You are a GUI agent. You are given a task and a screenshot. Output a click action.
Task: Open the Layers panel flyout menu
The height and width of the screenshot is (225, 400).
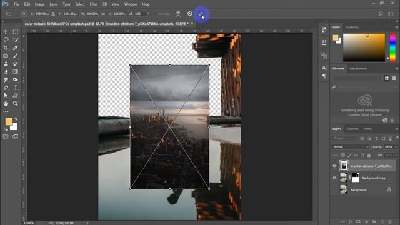(x=397, y=129)
